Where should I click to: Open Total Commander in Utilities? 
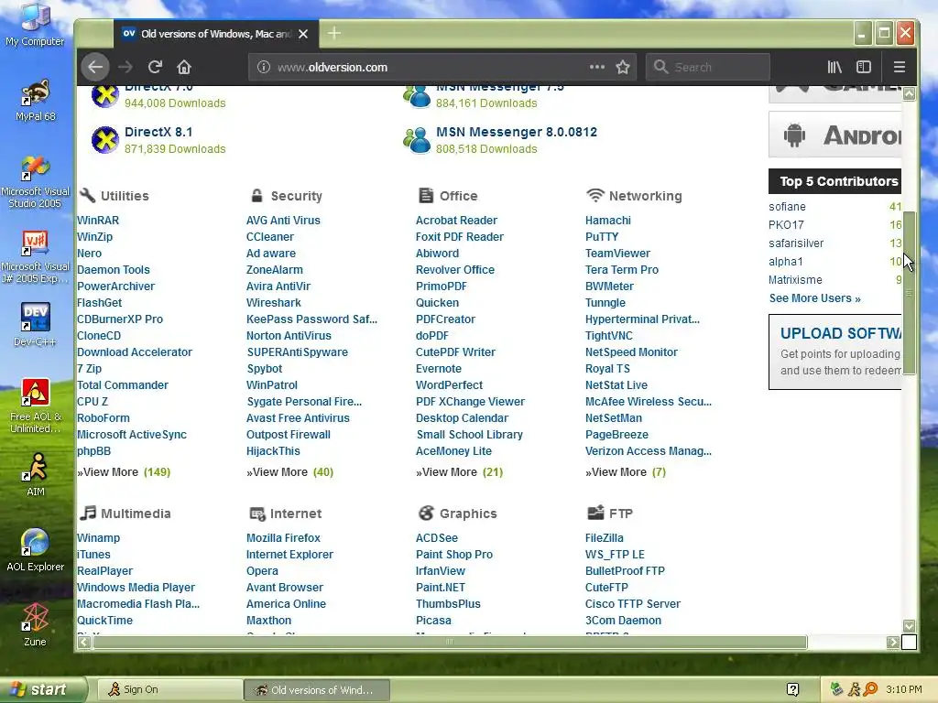point(123,385)
